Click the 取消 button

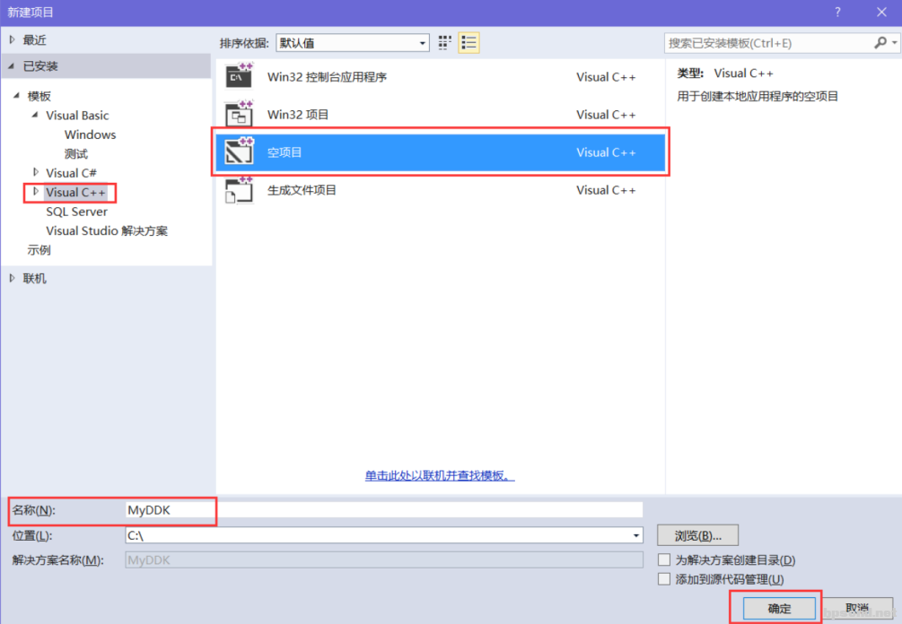857,609
